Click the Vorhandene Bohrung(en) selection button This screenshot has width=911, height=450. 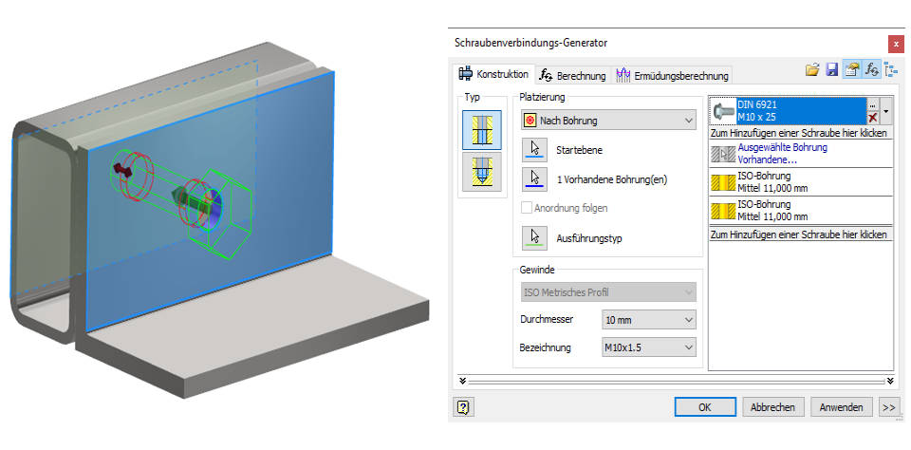(534, 179)
